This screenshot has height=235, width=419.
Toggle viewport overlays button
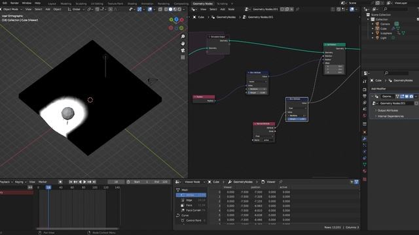150,9
